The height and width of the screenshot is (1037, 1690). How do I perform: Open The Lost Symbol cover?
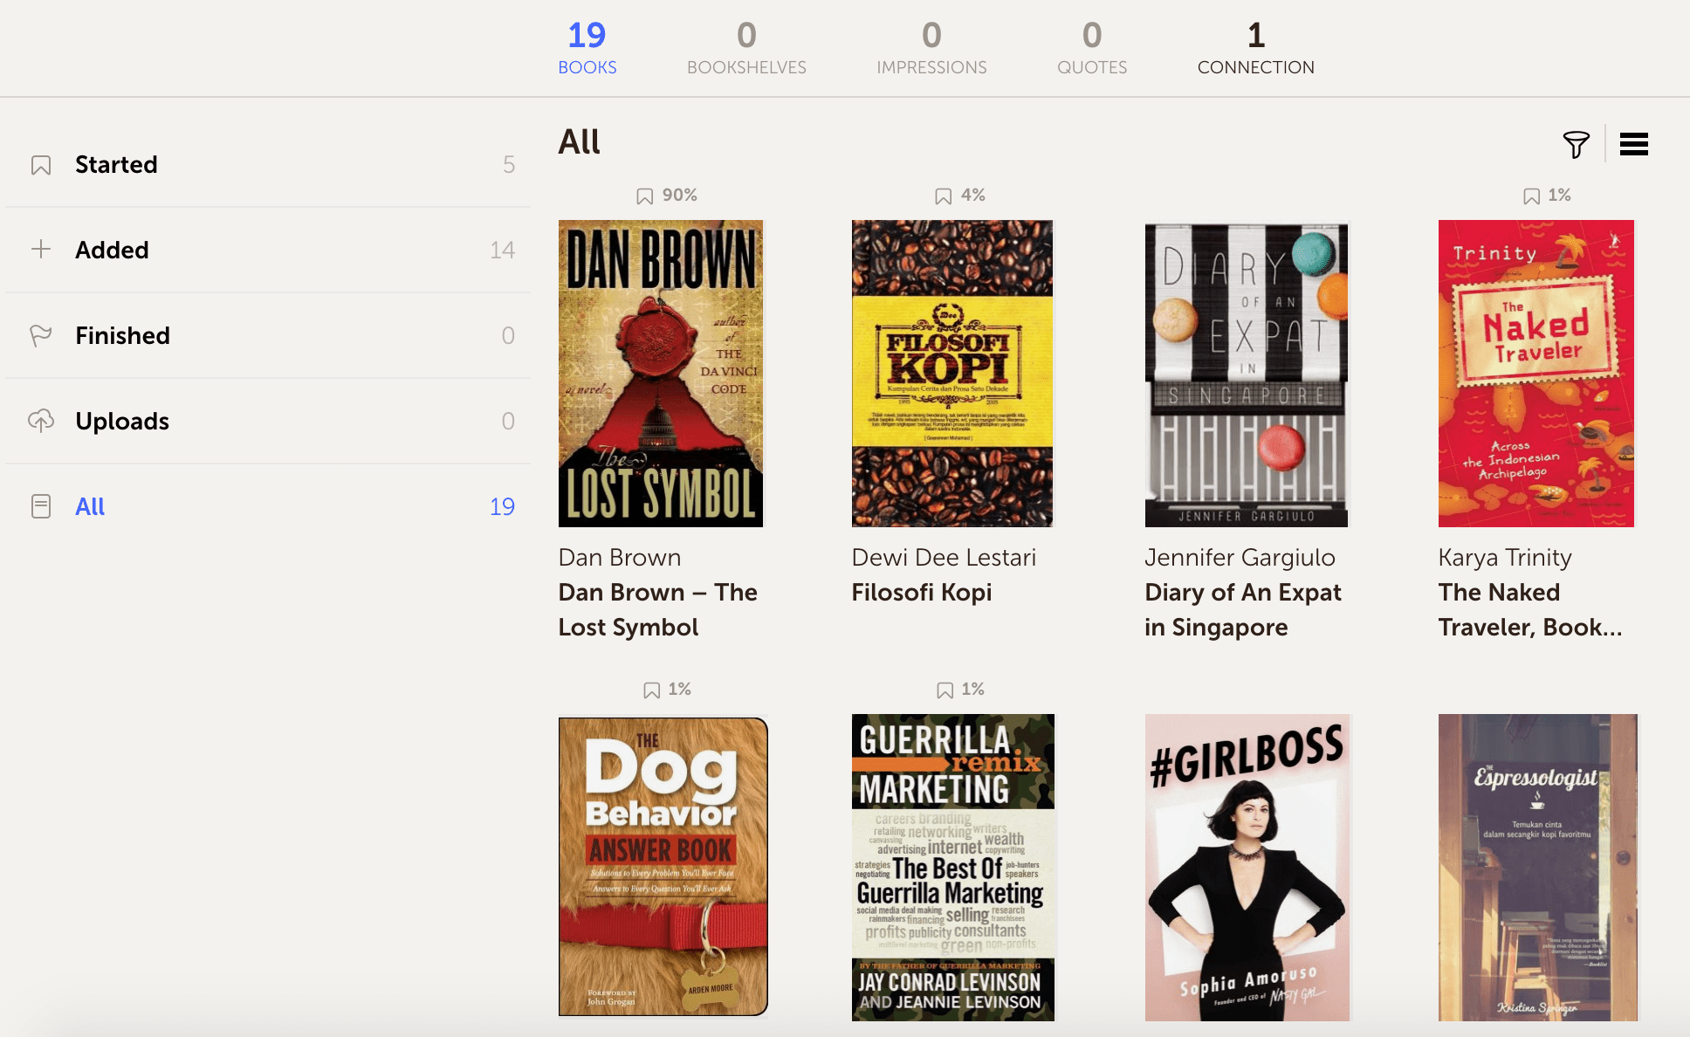pos(661,374)
